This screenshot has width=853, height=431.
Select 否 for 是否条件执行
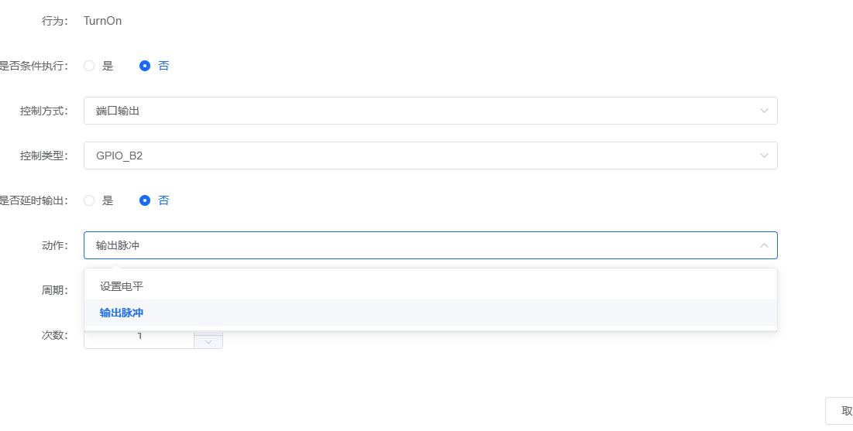click(145, 66)
